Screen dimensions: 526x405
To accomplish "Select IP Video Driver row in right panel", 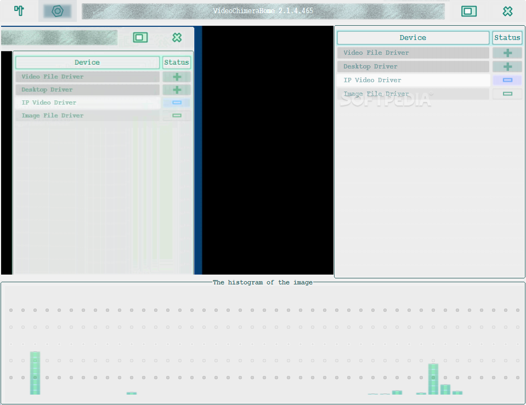I will pyautogui.click(x=413, y=80).
